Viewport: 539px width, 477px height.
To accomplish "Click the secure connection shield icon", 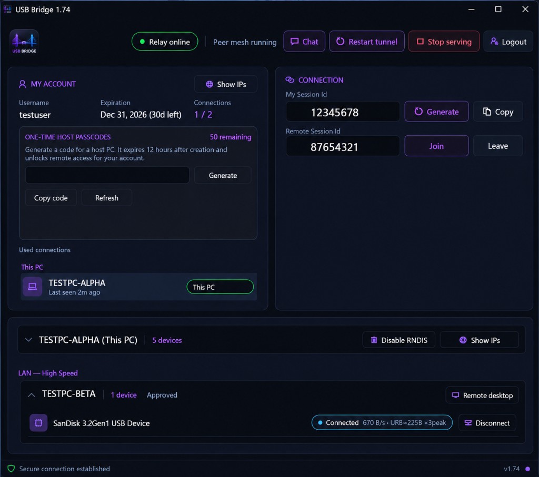I will 11,469.
